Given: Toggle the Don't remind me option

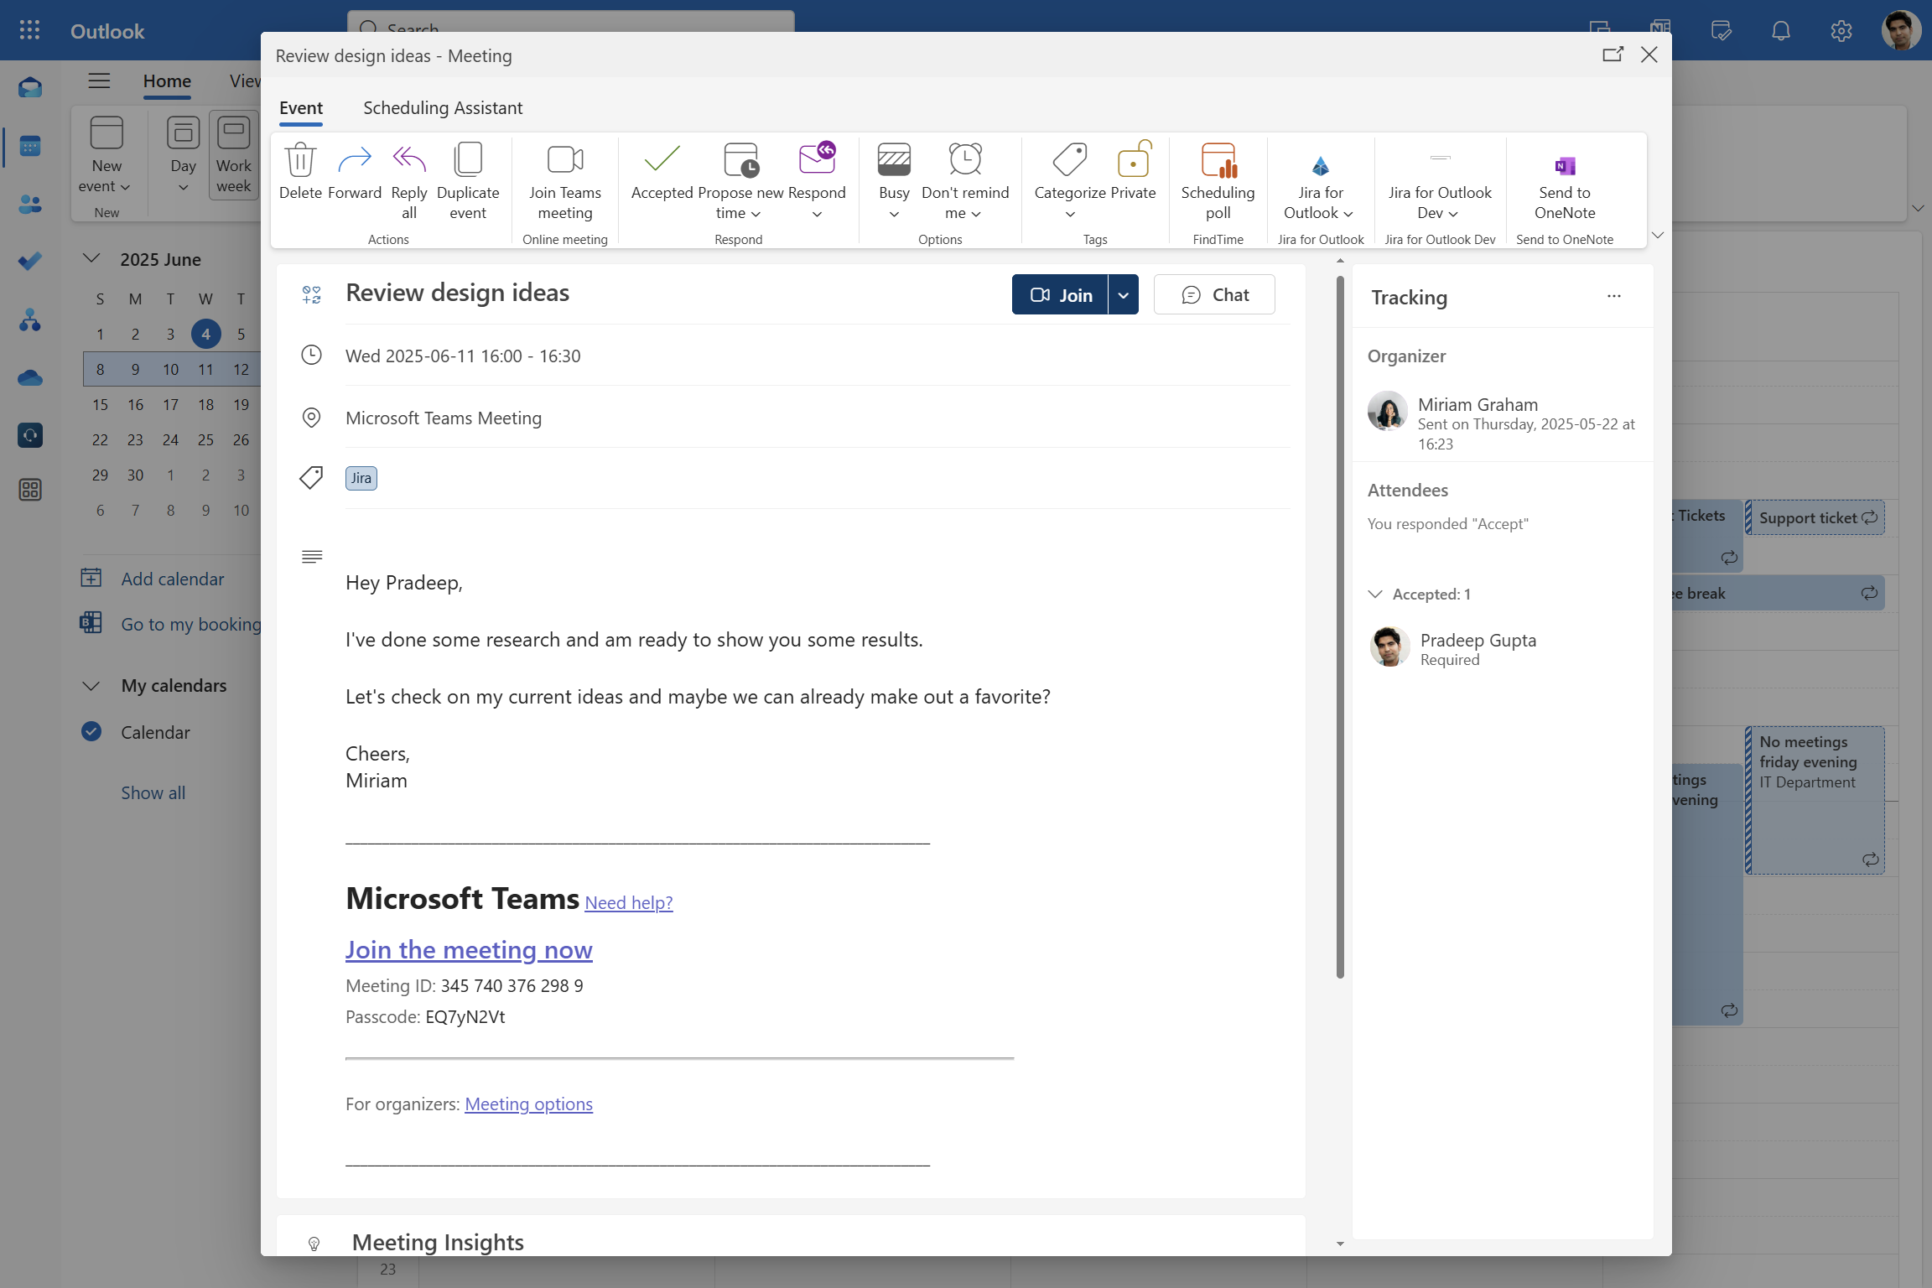Looking at the screenshot, I should coord(964,160).
